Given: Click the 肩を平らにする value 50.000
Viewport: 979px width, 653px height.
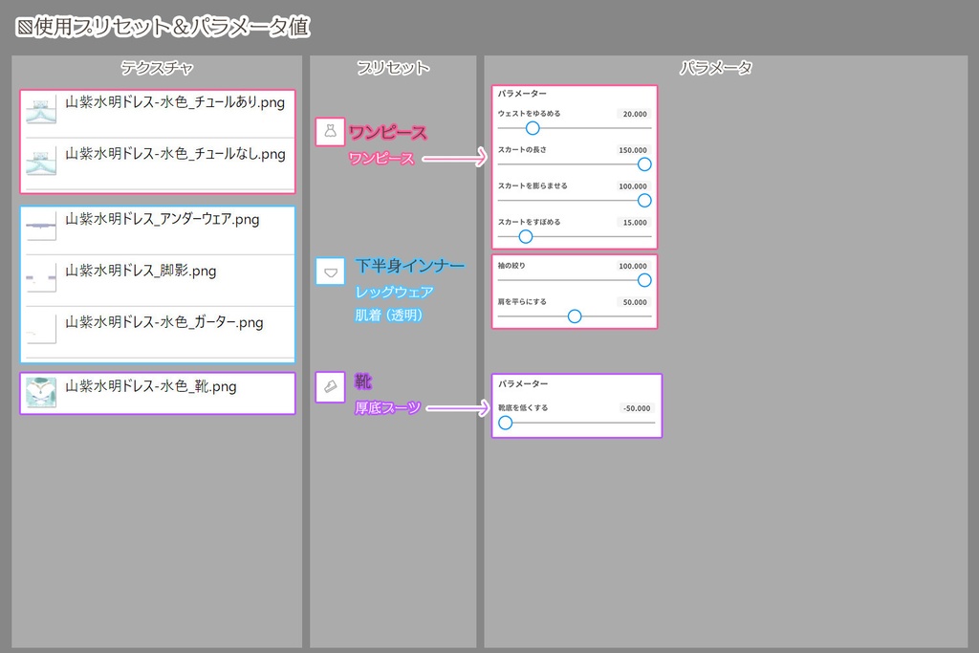Looking at the screenshot, I should click(x=635, y=303).
